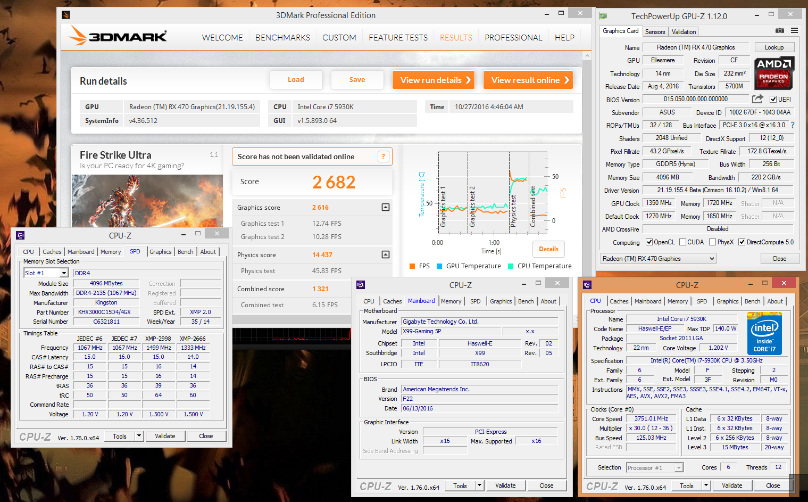Open Tools dropdown arrow in Mainboard window
Image resolution: width=808 pixels, height=502 pixels.
pyautogui.click(x=479, y=485)
